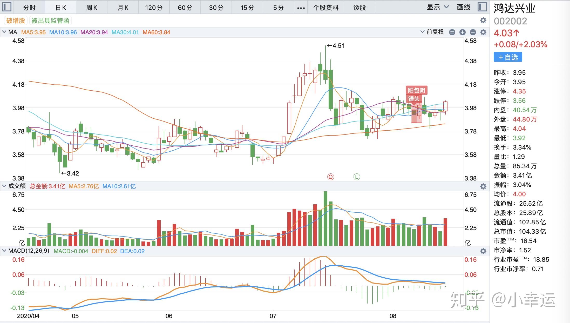
Task: Click stock name 鸿达兴业
Action: (x=514, y=9)
